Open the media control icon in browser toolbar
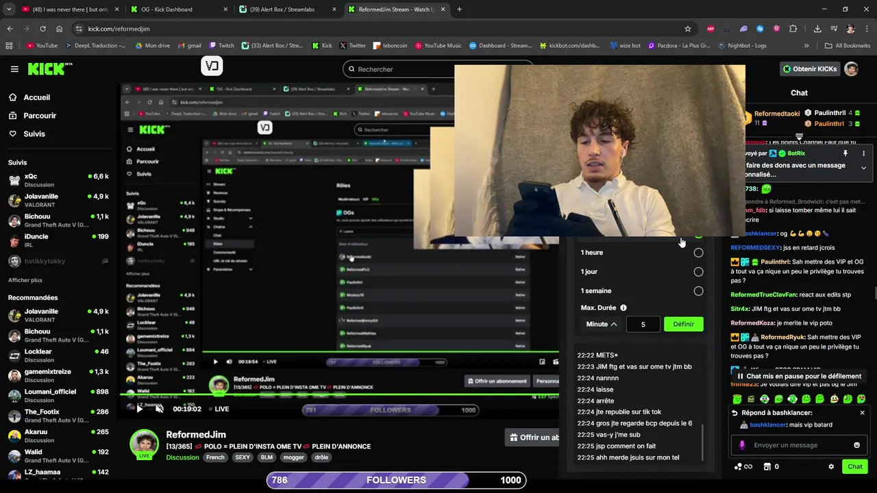 point(834,29)
